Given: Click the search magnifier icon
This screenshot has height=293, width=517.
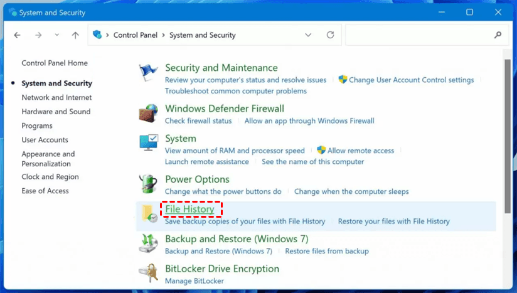Looking at the screenshot, I should 498,35.
